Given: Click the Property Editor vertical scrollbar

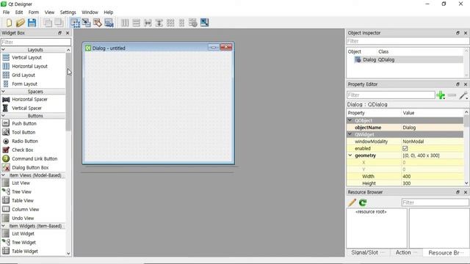Looking at the screenshot, I should [466, 122].
